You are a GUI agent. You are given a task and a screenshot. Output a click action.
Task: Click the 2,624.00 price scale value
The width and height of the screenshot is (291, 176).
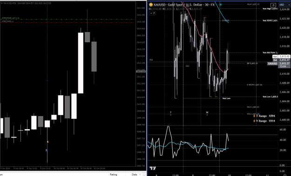click(284, 9)
